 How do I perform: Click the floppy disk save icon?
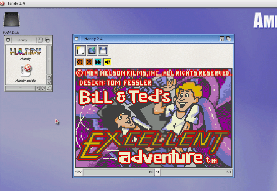tap(103, 51)
